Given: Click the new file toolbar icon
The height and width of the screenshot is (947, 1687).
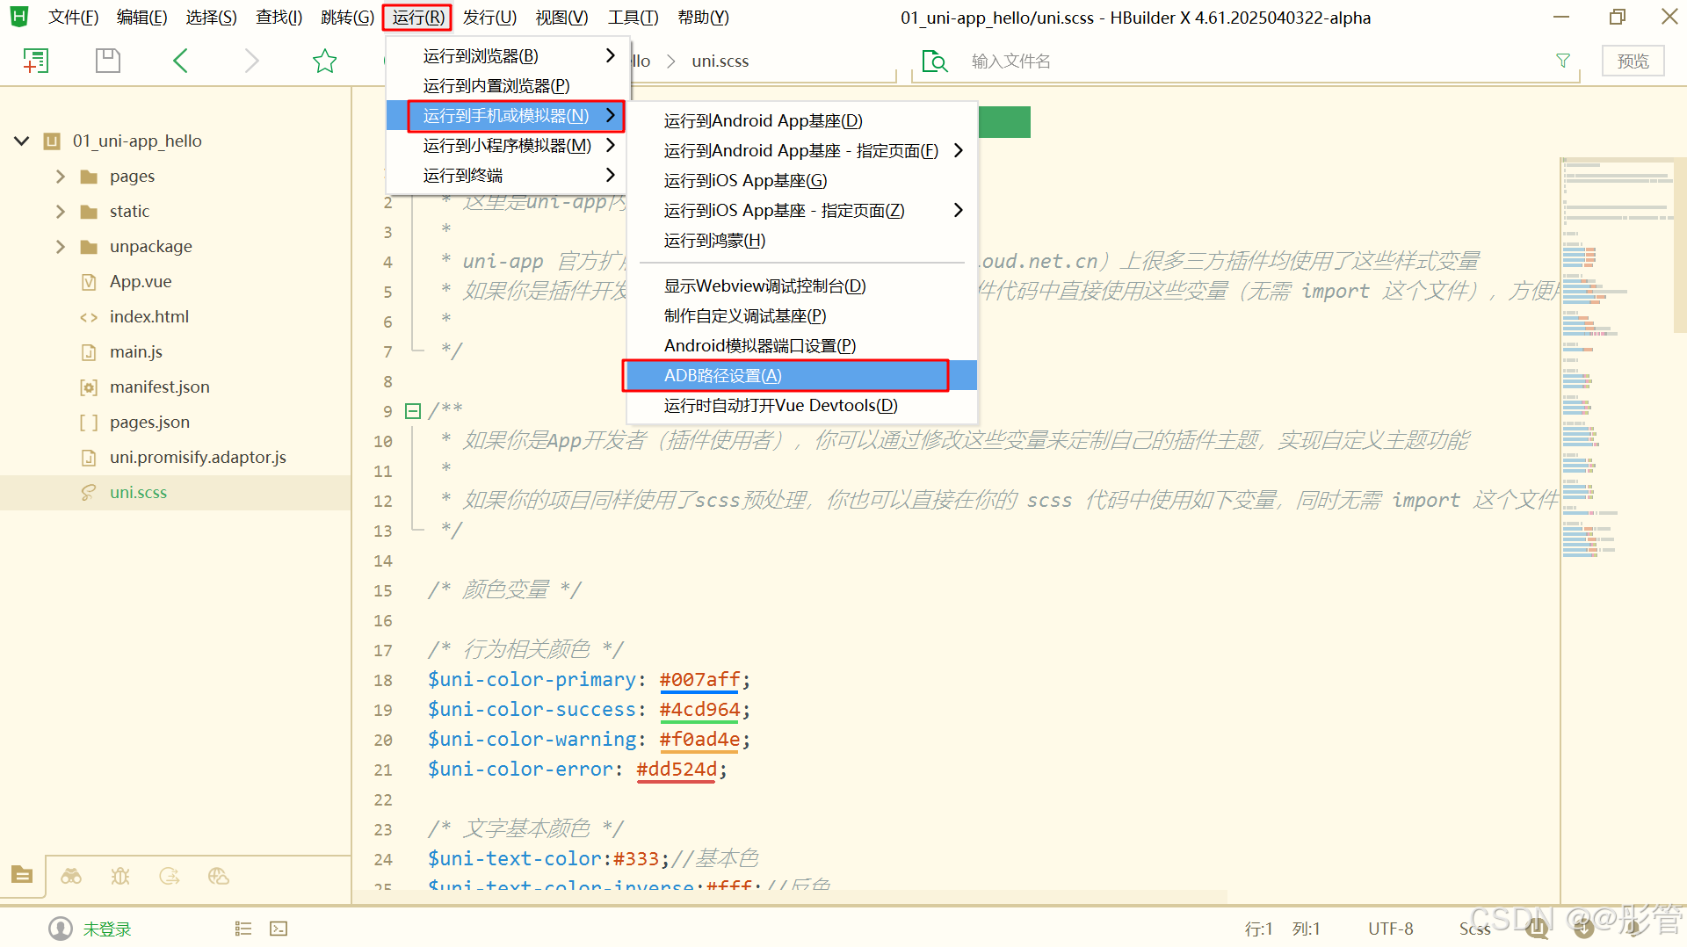Looking at the screenshot, I should click(35, 61).
